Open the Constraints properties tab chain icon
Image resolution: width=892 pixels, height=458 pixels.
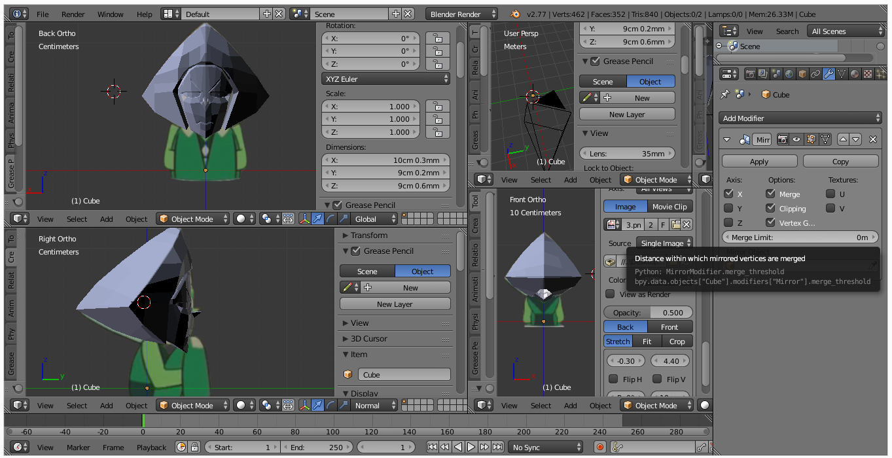pyautogui.click(x=815, y=74)
